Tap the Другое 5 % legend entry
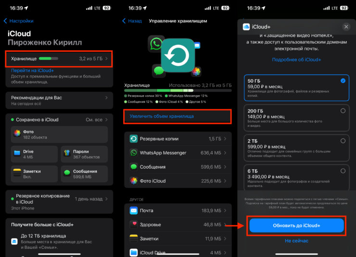The image size is (356, 257). 196,102
